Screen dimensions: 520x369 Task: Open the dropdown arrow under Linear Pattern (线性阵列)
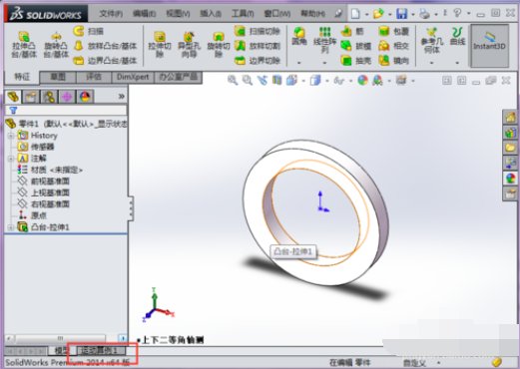point(324,62)
